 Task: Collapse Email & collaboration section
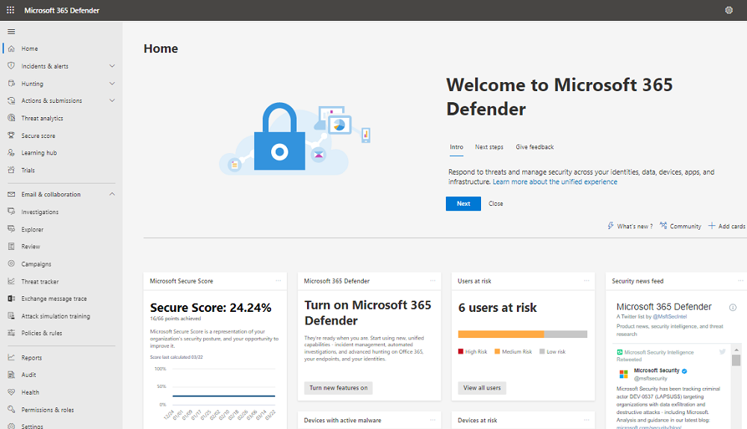(112, 195)
